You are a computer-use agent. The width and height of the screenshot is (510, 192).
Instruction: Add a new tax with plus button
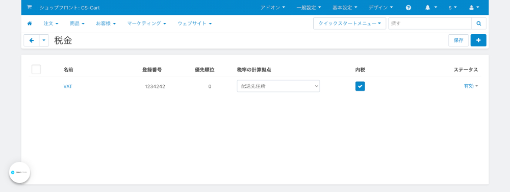[478, 40]
